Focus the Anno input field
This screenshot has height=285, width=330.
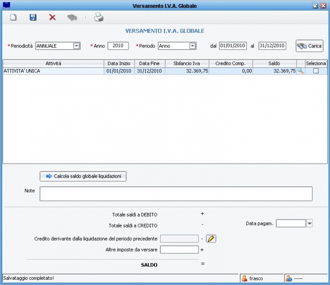[118, 46]
